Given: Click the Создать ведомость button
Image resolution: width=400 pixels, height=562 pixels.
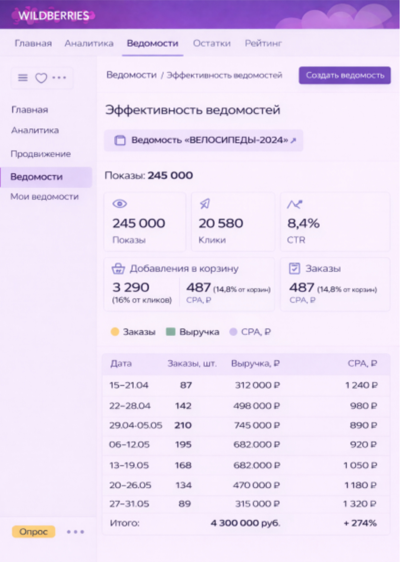Looking at the screenshot, I should click(x=345, y=75).
